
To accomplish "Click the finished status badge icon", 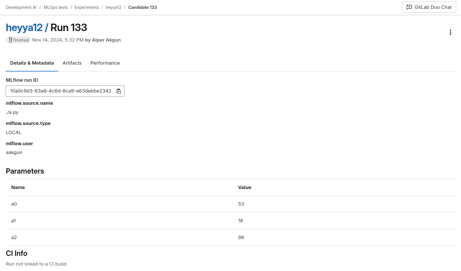I will click(11, 40).
